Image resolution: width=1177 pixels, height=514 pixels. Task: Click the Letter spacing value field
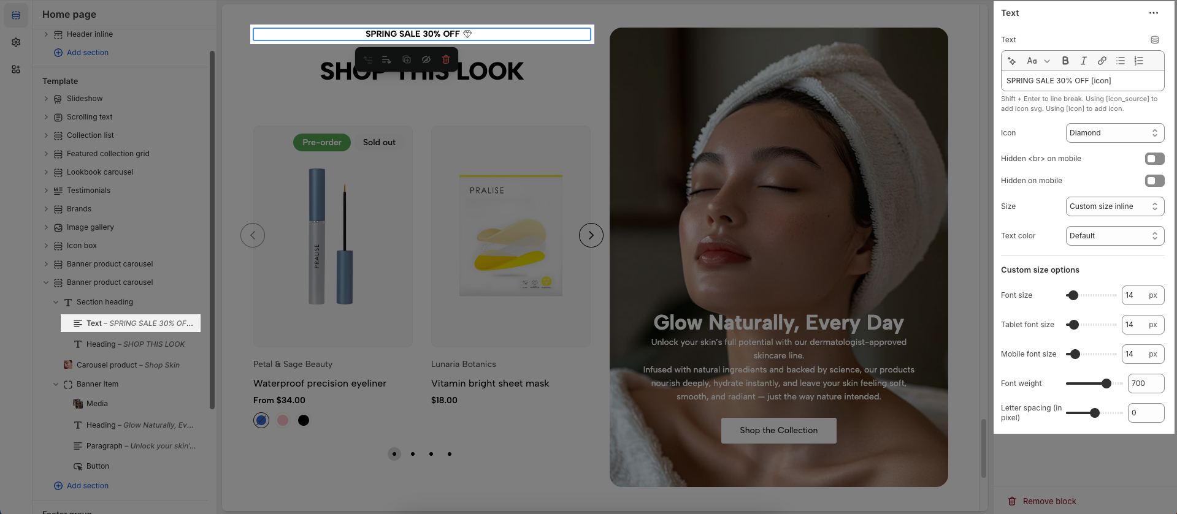(1146, 413)
